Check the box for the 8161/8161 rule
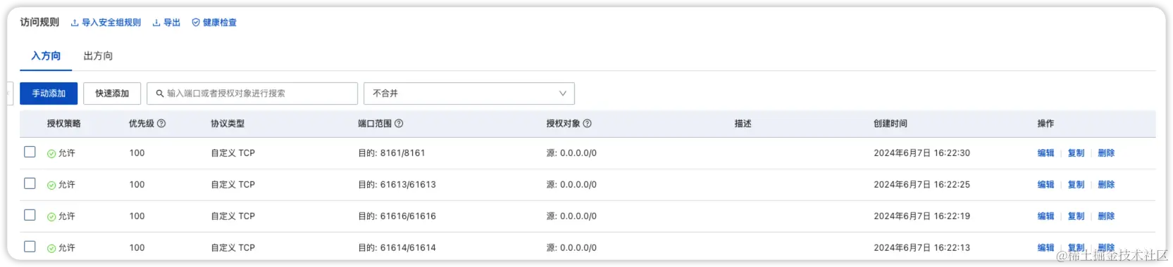The width and height of the screenshot is (1173, 267). point(30,152)
